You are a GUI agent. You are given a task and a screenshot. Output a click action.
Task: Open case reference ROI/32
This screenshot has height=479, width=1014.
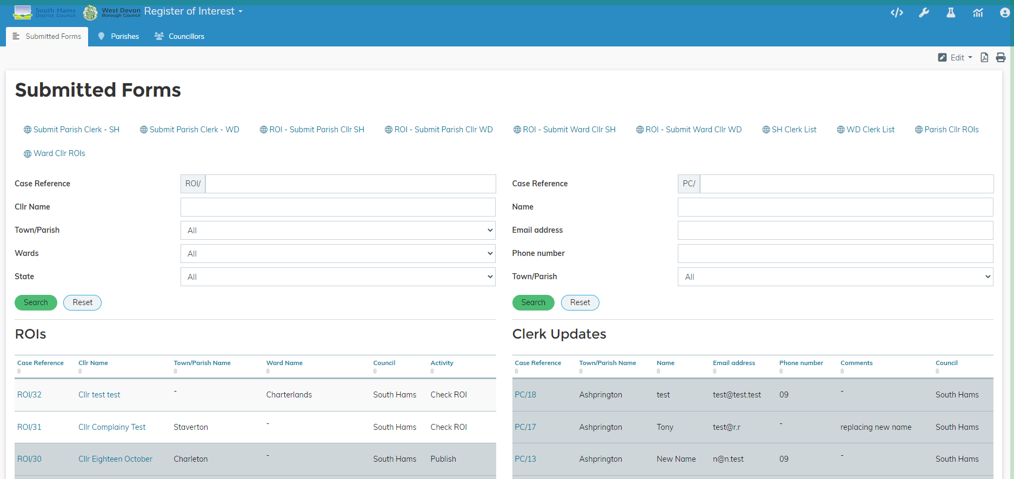[29, 395]
